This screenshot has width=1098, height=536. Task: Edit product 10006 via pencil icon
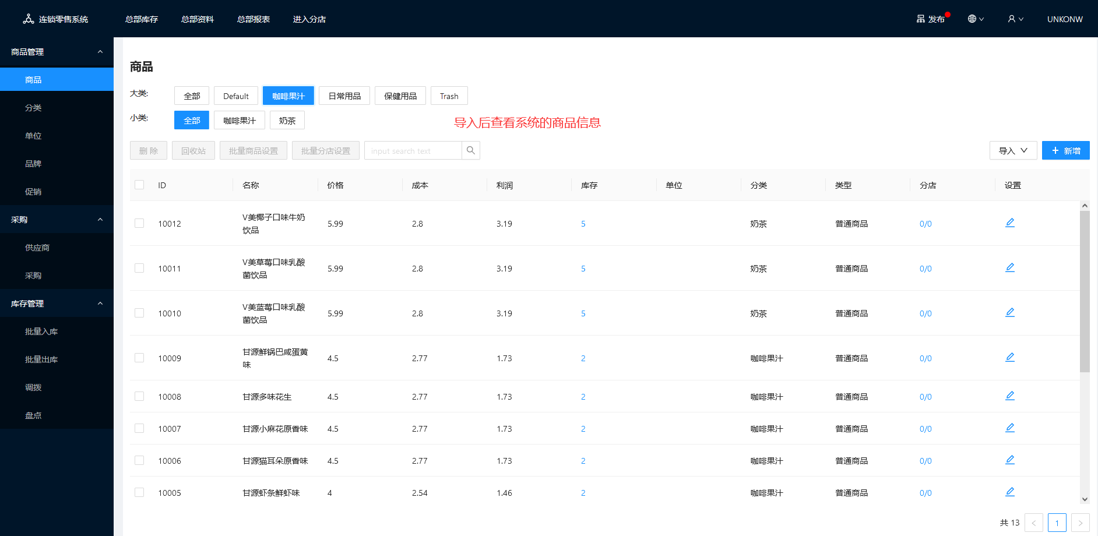1010,460
